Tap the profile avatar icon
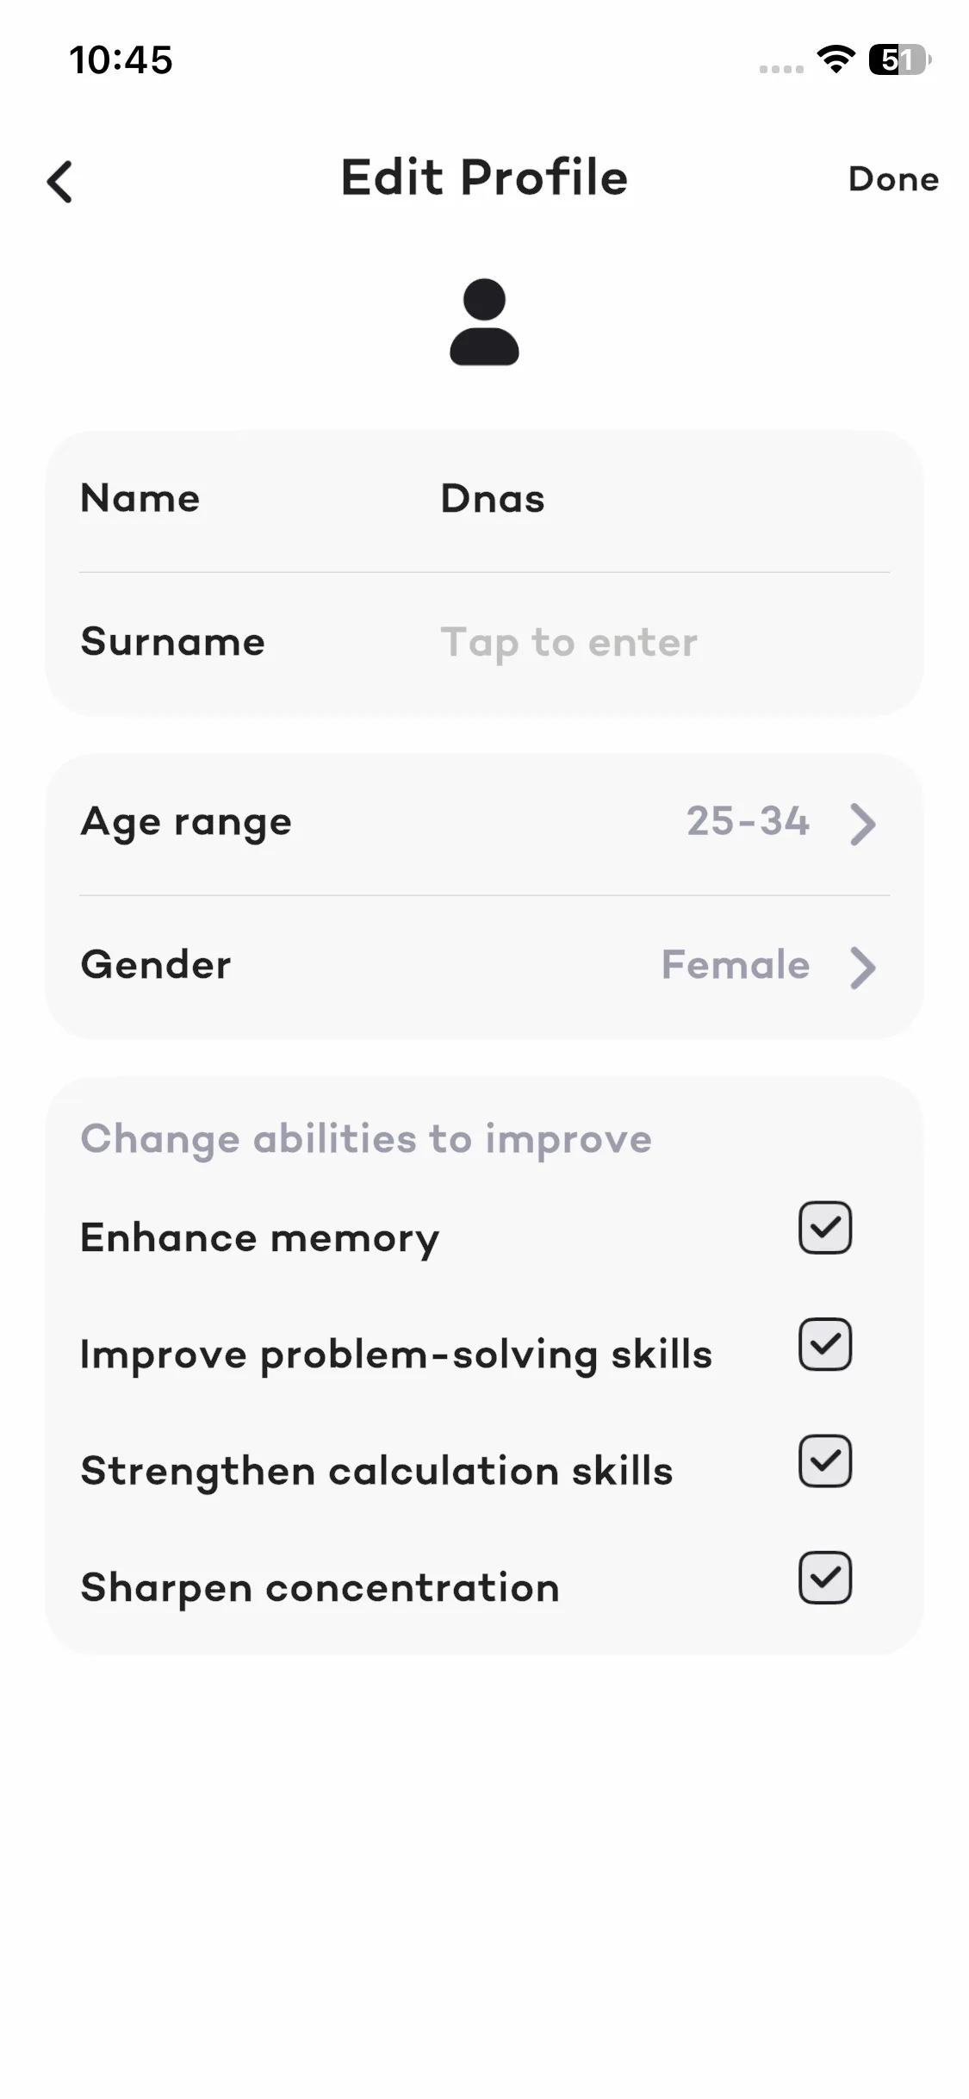 point(484,322)
